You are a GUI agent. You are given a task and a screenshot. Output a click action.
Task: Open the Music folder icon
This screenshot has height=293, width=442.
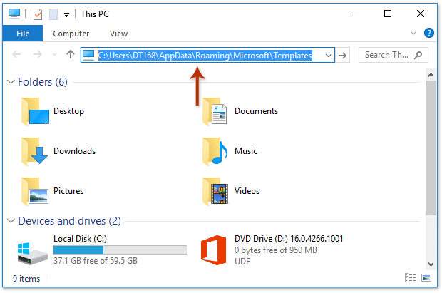[x=215, y=151]
